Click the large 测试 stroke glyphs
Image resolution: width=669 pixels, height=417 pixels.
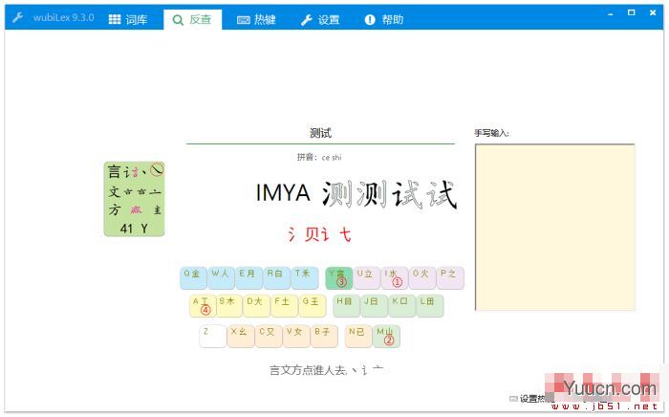click(390, 194)
